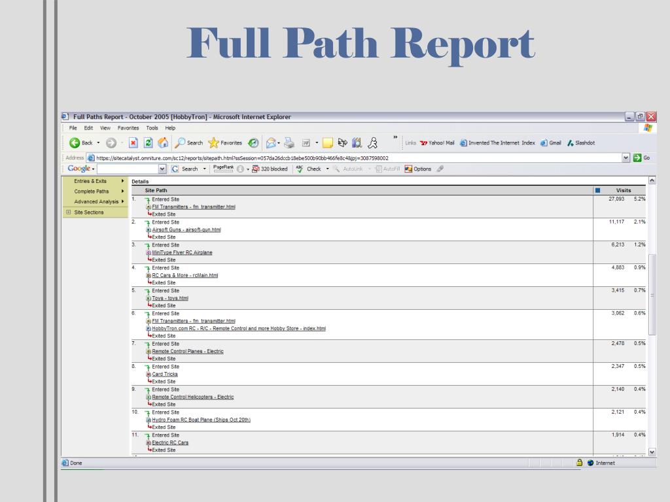The width and height of the screenshot is (670, 502).
Task: Open Gmail links bar shortcut
Action: (551, 143)
